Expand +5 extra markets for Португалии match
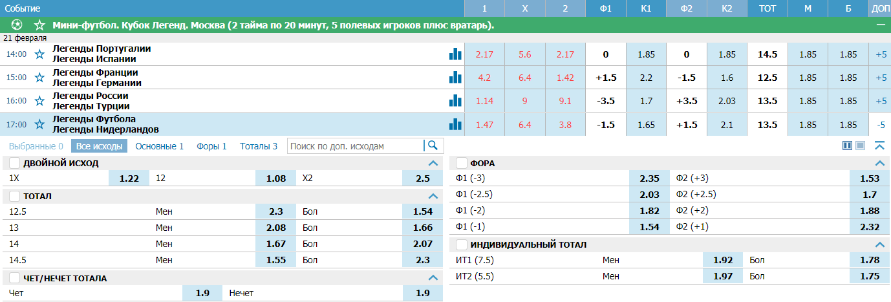 pyautogui.click(x=880, y=54)
